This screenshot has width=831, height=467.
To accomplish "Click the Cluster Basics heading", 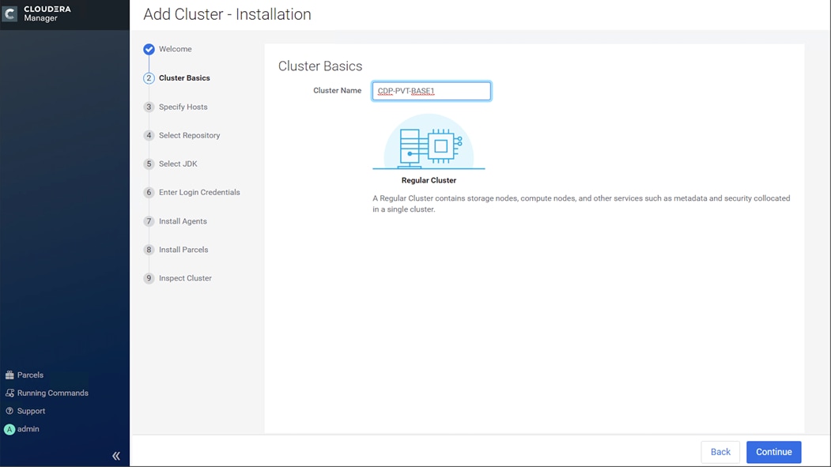I will pyautogui.click(x=320, y=66).
